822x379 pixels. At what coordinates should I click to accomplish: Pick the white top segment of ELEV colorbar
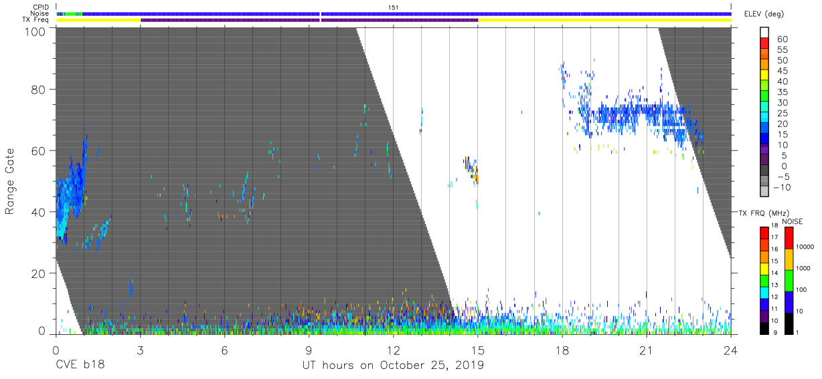coord(764,32)
